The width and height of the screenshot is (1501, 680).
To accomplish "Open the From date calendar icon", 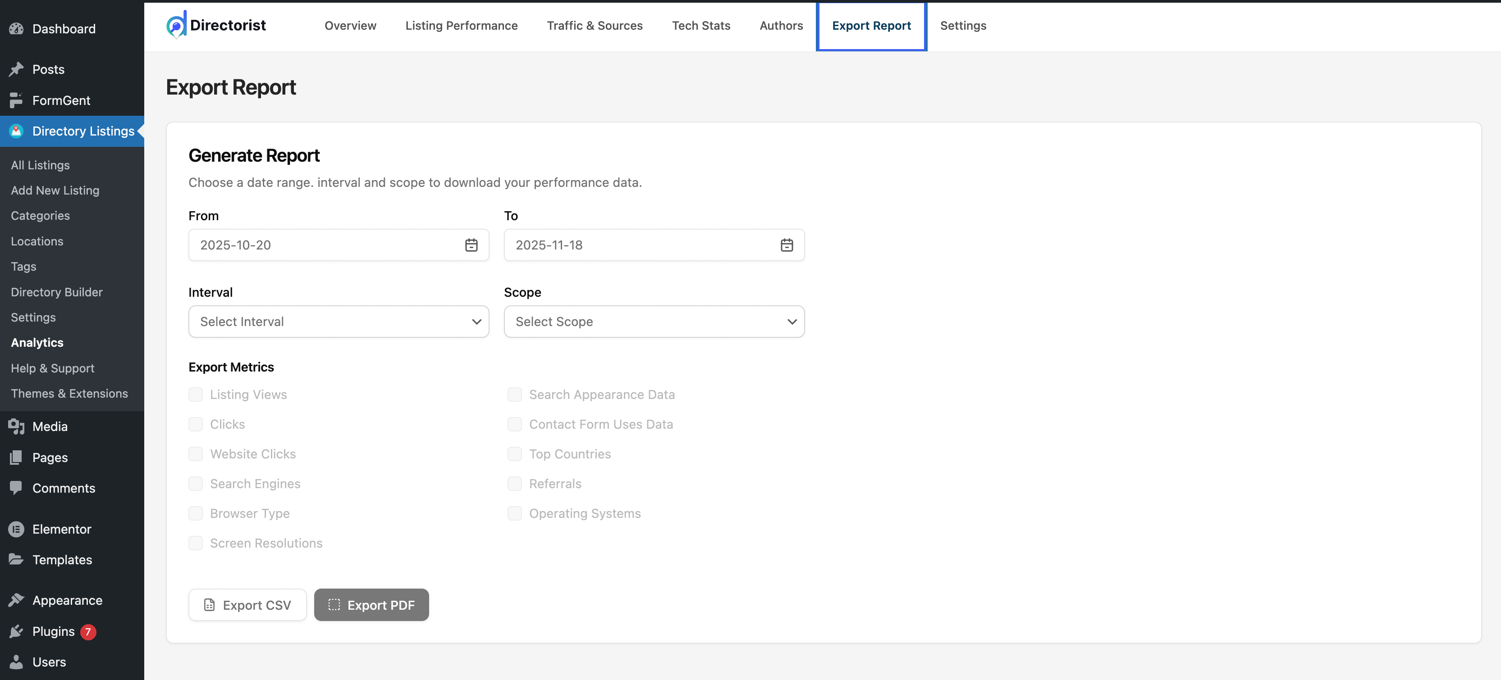I will (x=471, y=245).
